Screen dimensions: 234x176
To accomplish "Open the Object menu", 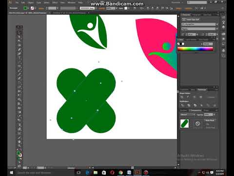I will pyautogui.click(x=31, y=2).
